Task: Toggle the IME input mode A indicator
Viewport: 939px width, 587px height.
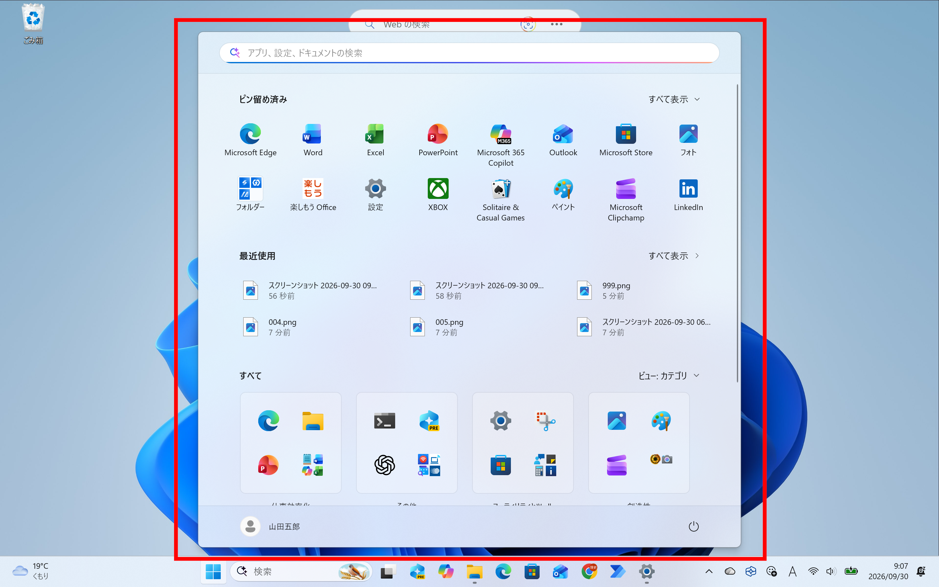Action: pyautogui.click(x=792, y=571)
